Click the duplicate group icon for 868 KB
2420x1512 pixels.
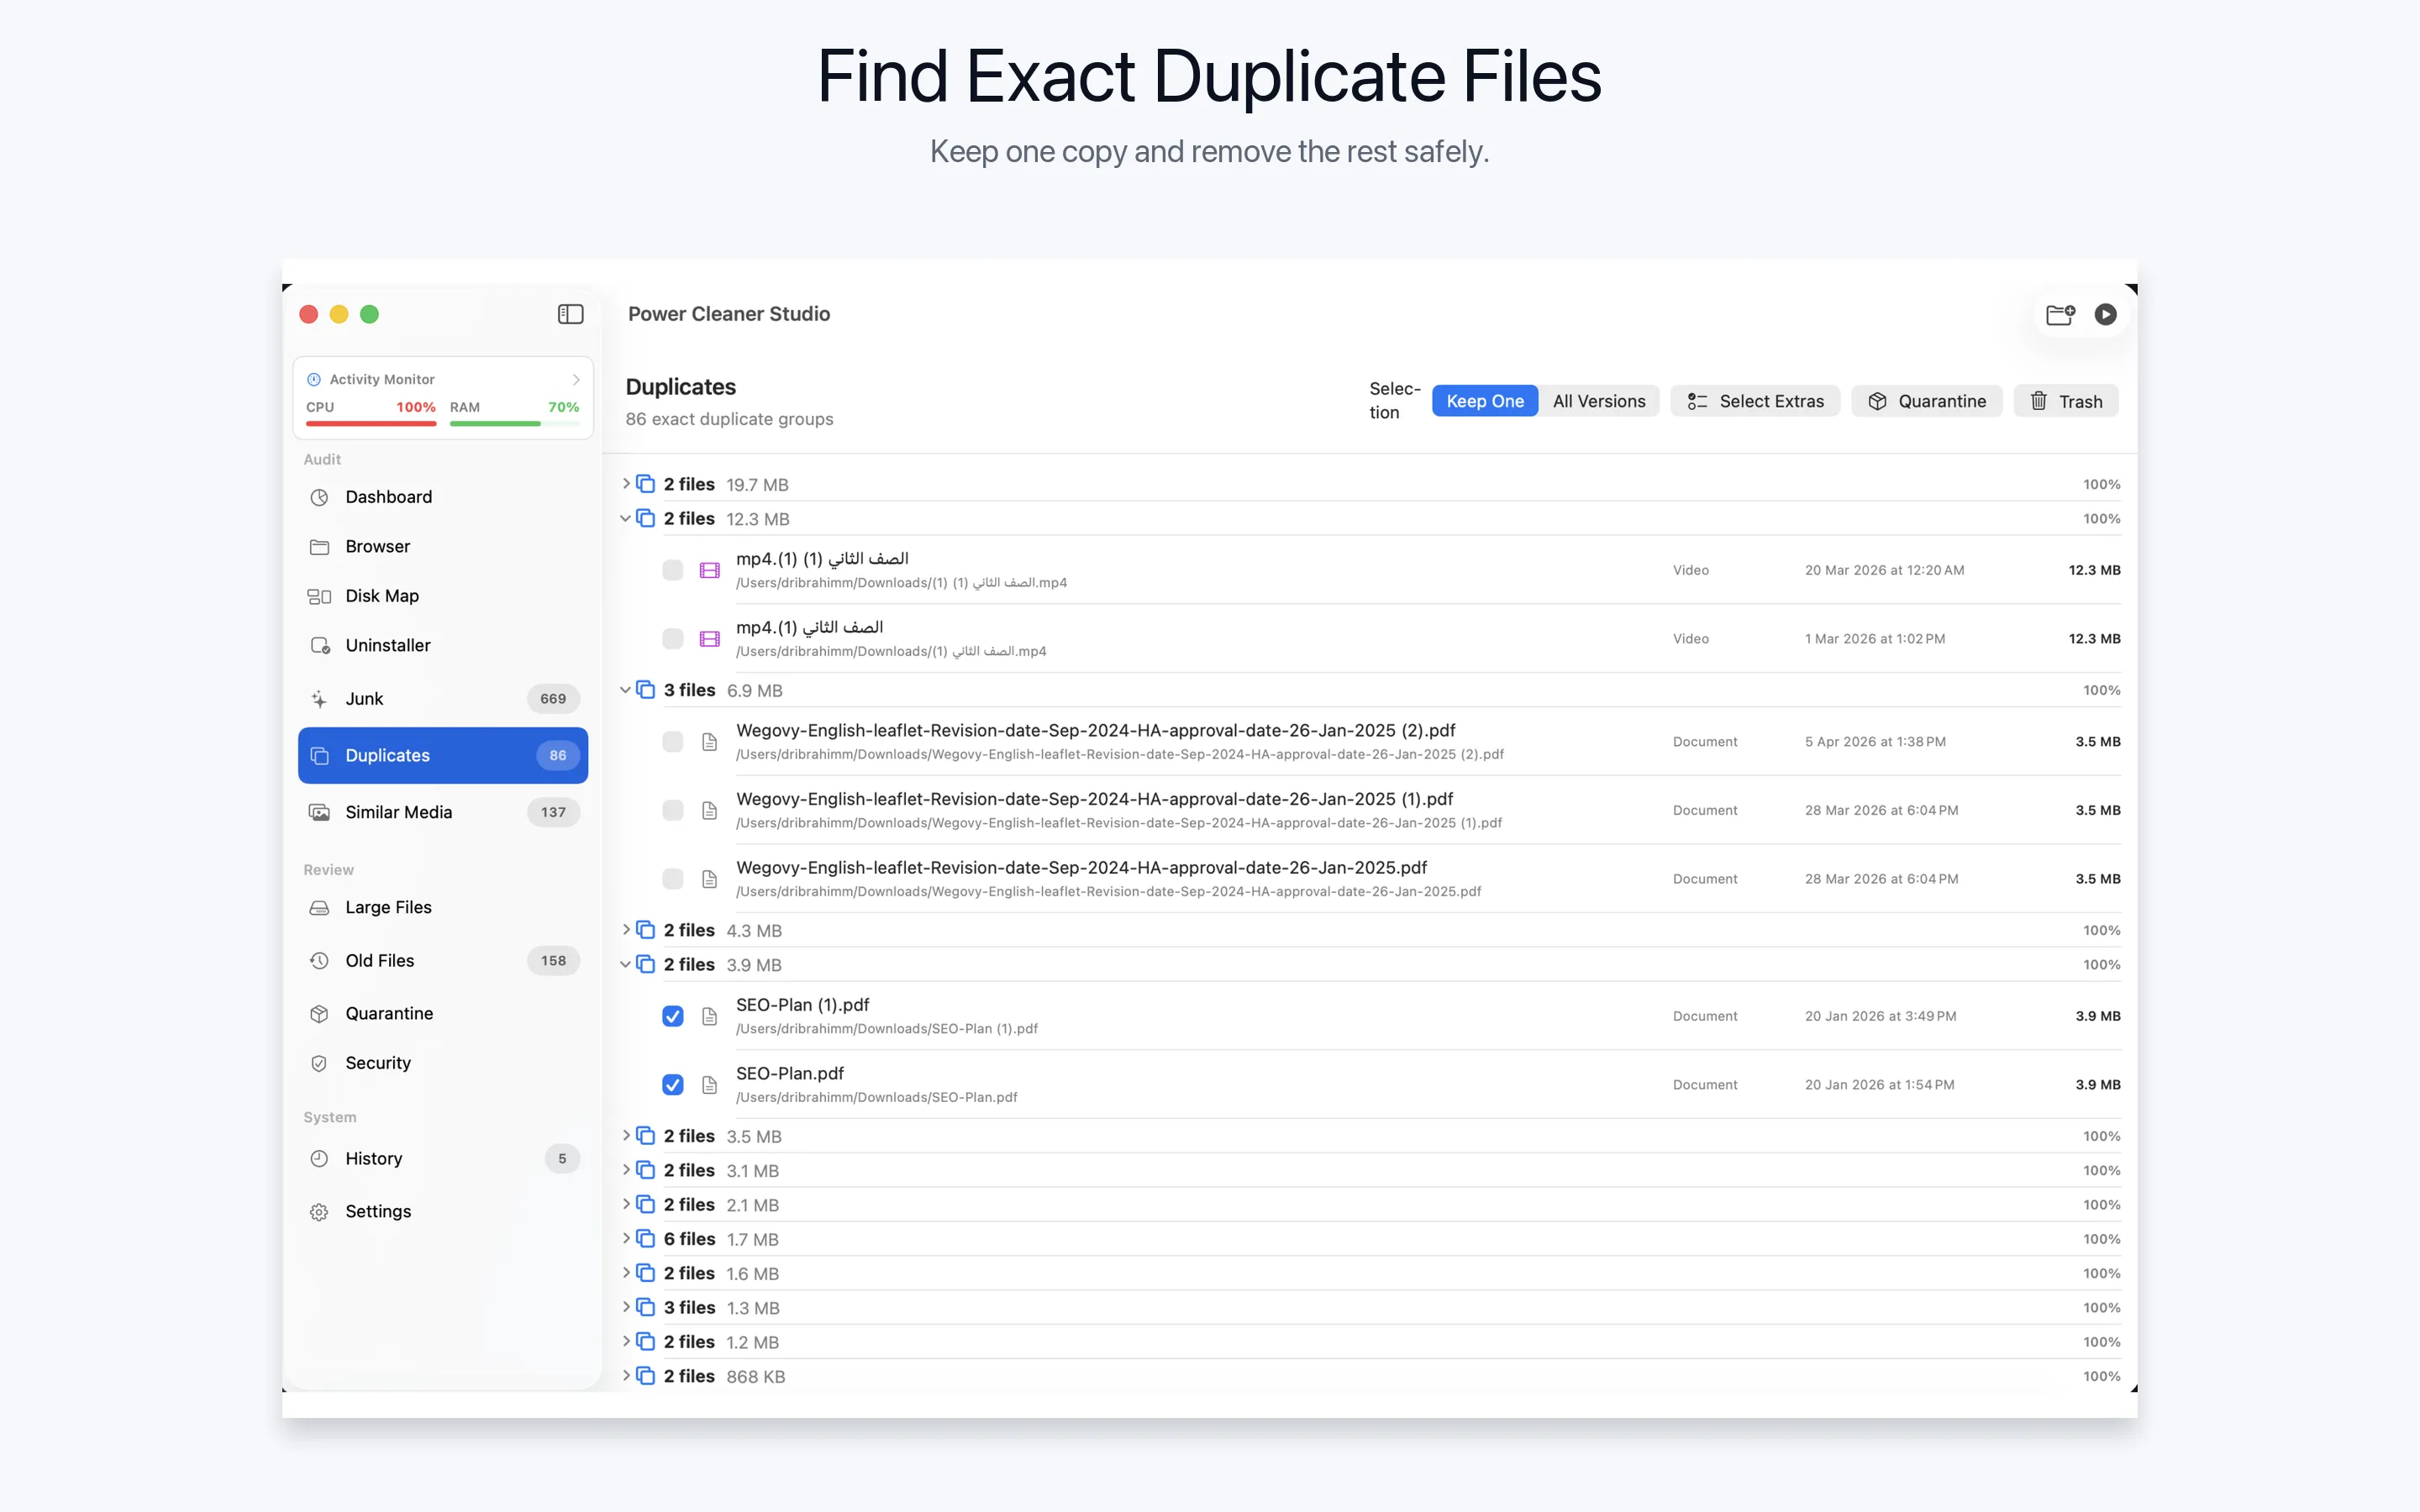[646, 1376]
